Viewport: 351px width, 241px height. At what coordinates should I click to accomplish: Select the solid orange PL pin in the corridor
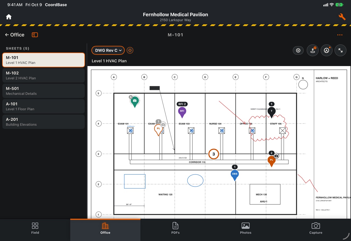click(x=271, y=161)
